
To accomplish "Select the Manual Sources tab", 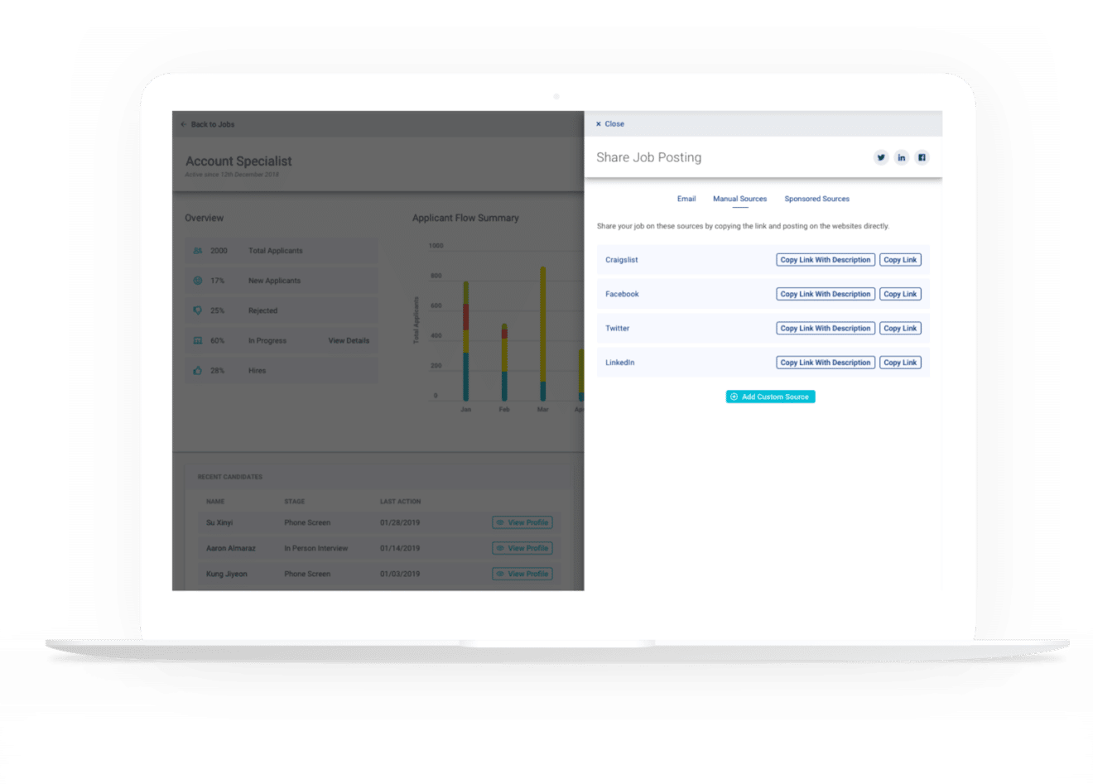I will 739,199.
